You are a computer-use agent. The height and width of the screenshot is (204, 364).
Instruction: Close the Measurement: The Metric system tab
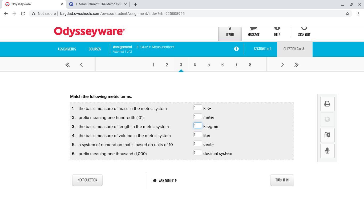[126, 4]
